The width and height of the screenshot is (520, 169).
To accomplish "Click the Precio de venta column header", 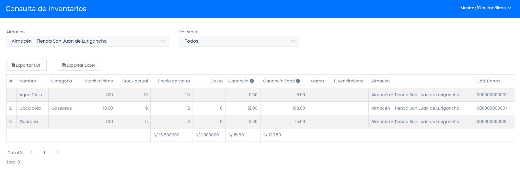I will 174,81.
